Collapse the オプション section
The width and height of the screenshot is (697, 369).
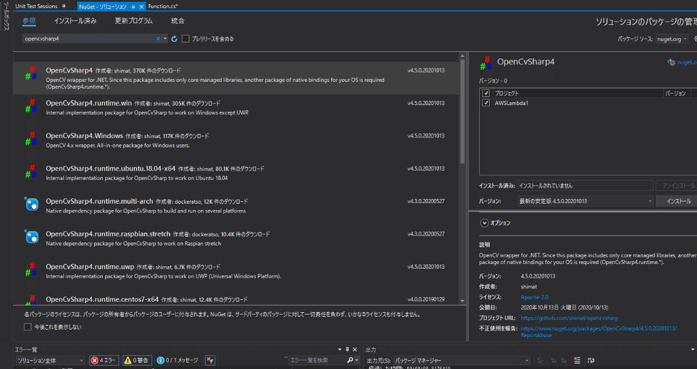tap(484, 222)
